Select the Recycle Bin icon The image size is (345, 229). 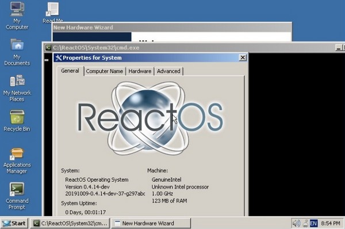coord(17,121)
